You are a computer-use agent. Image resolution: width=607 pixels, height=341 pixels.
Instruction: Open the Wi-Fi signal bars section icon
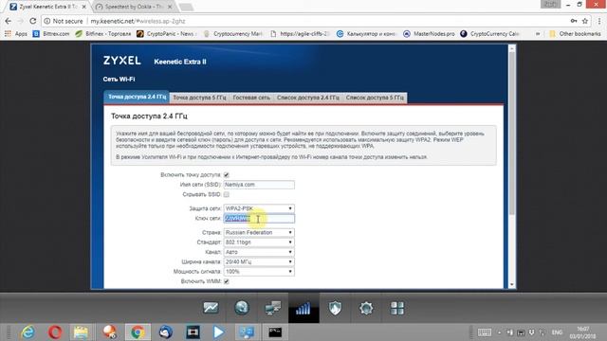click(303, 308)
